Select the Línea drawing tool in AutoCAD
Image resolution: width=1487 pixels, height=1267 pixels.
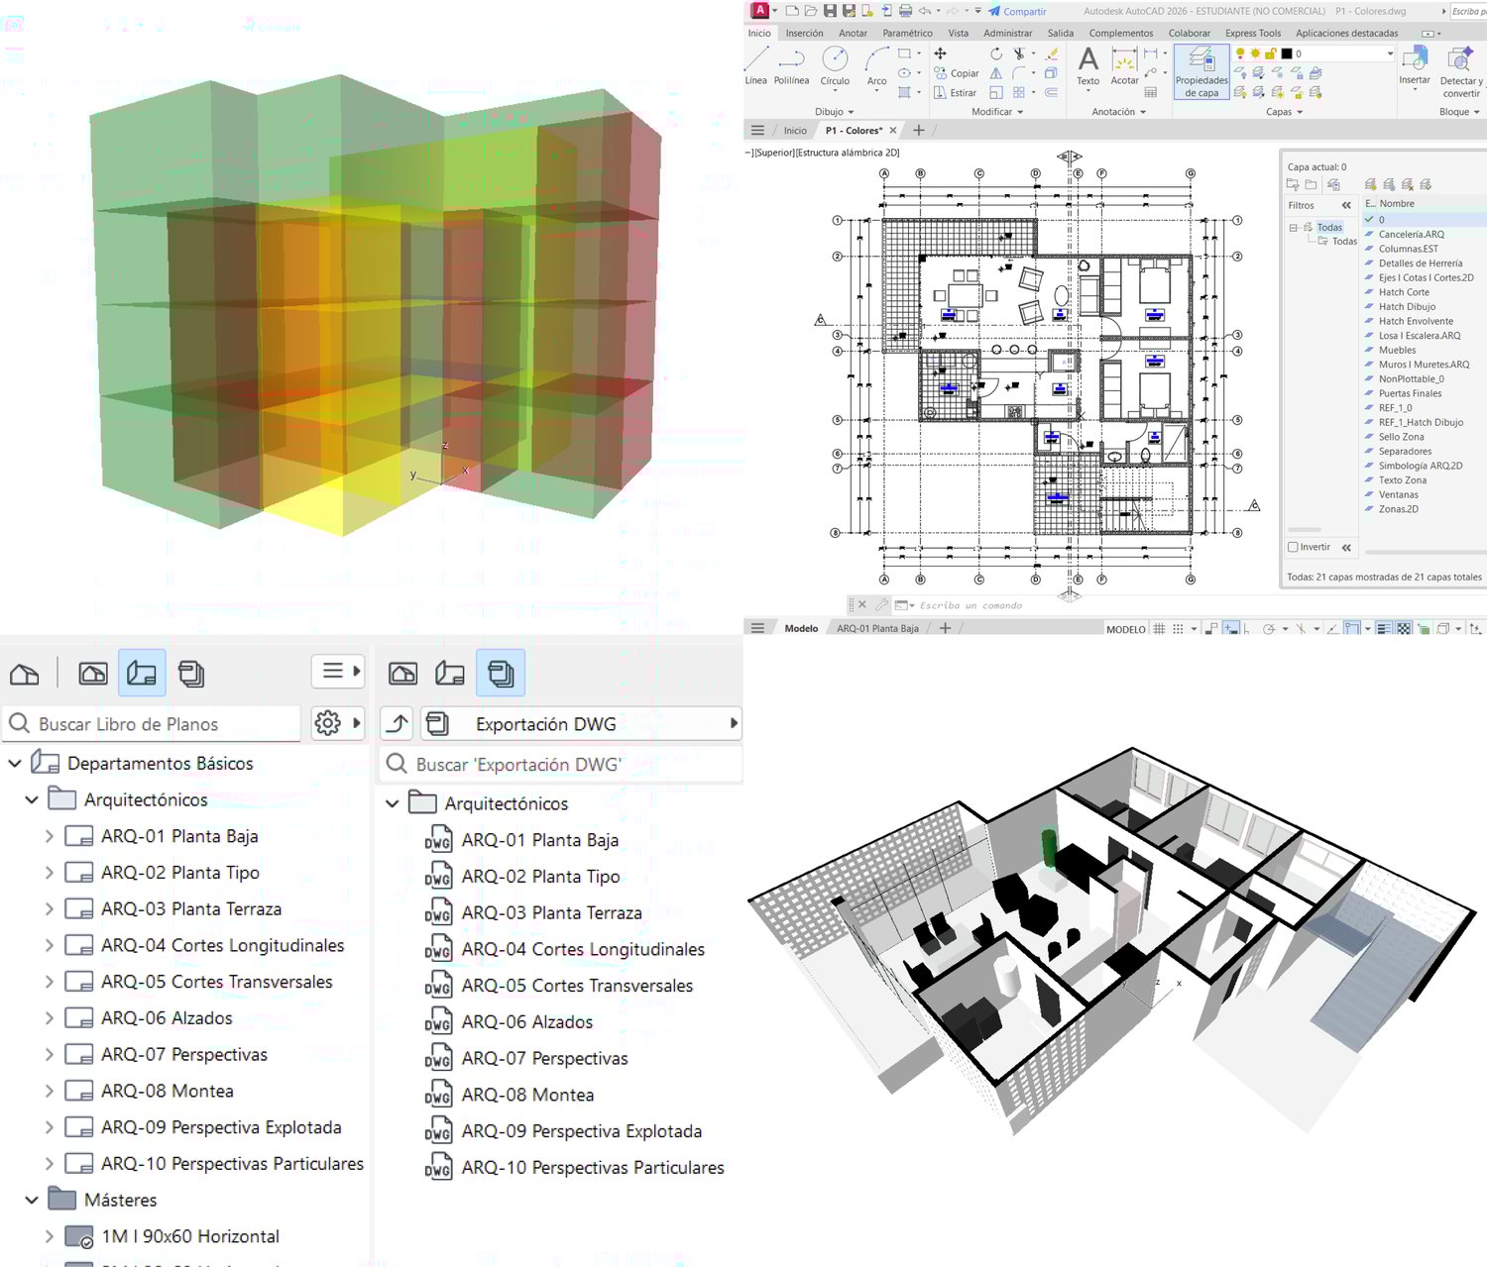click(x=756, y=65)
